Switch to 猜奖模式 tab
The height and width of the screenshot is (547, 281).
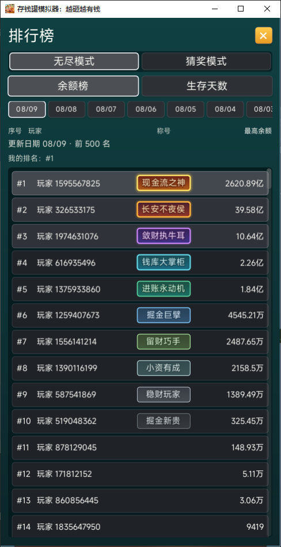(x=206, y=62)
